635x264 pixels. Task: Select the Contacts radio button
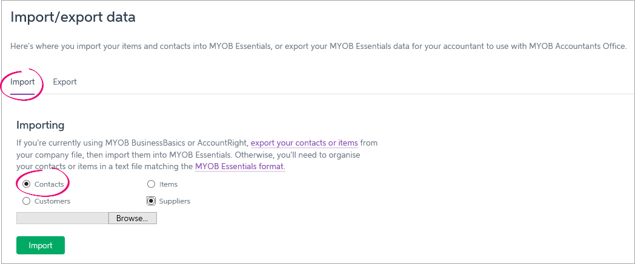(x=26, y=184)
